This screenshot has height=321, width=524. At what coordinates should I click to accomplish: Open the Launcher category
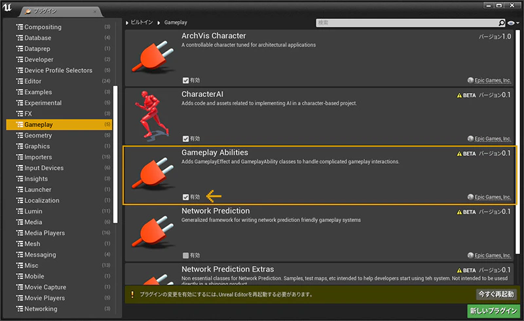[x=60, y=189]
